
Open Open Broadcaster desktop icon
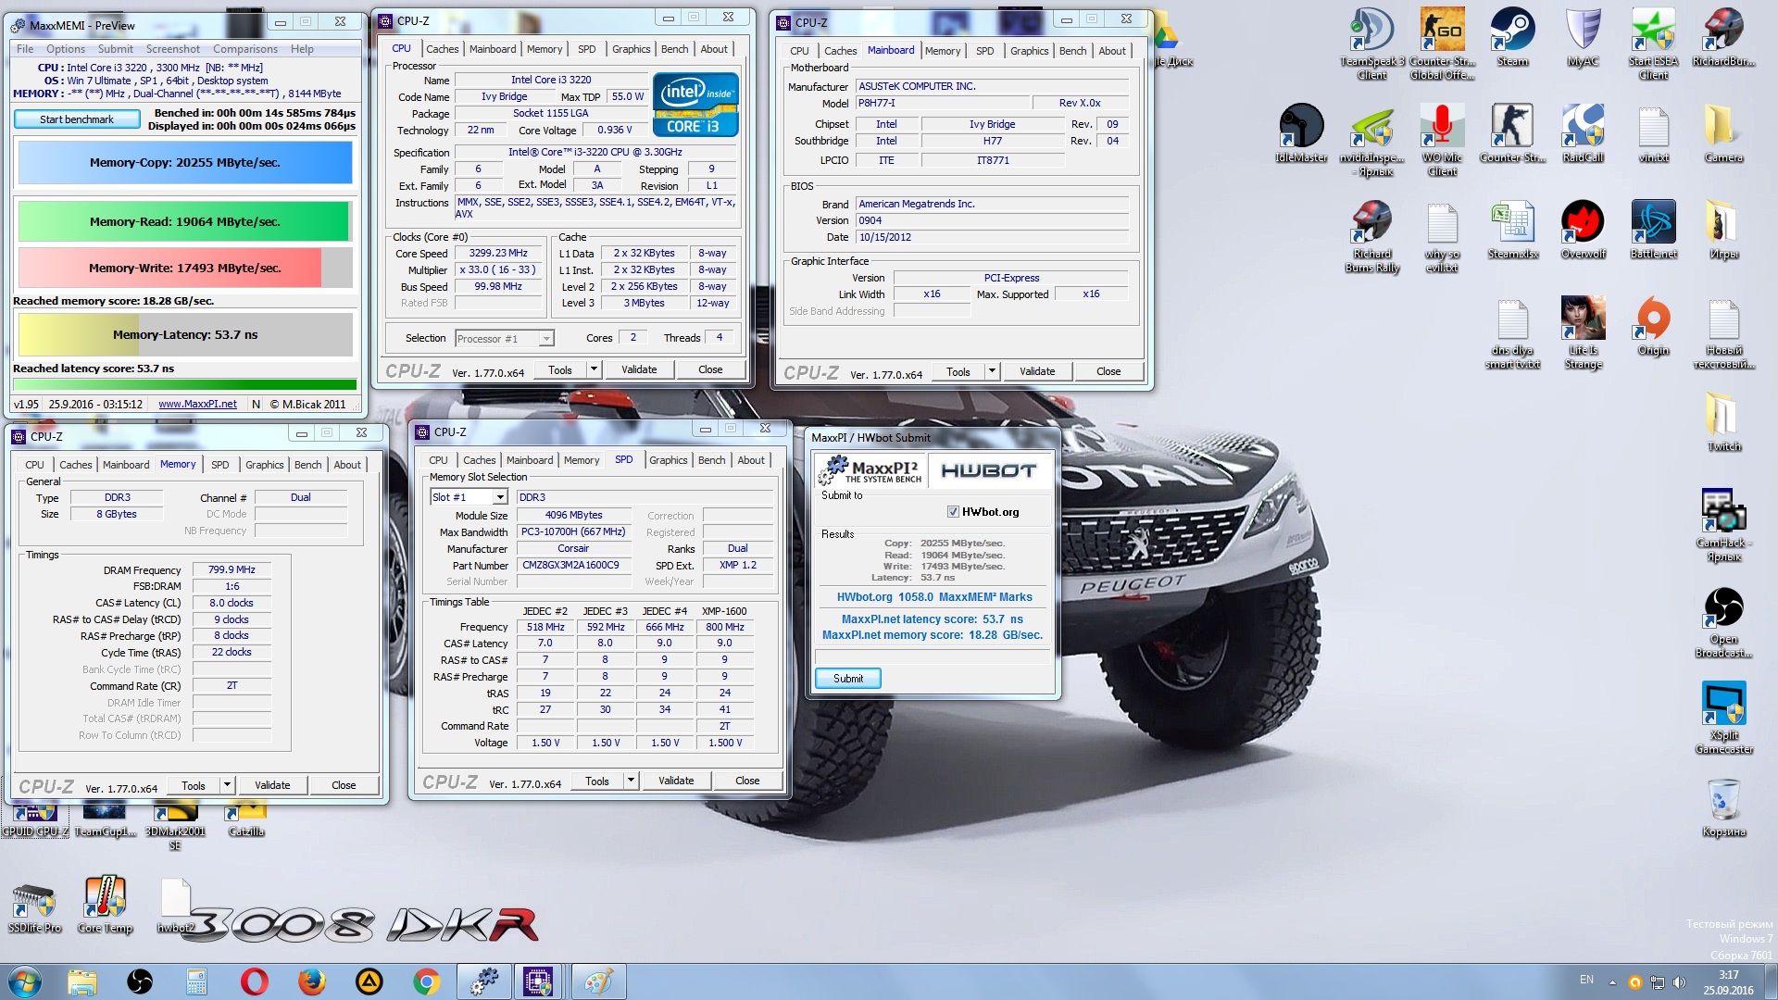click(1723, 620)
